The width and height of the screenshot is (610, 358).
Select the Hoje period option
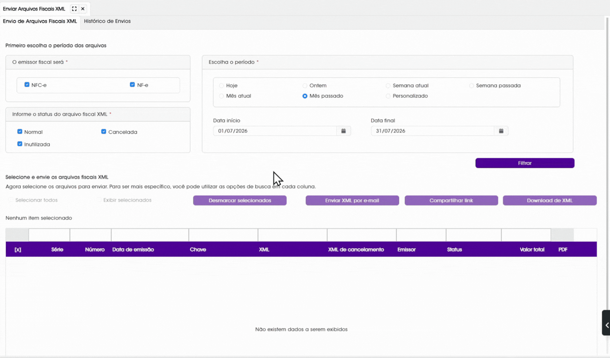tap(221, 86)
